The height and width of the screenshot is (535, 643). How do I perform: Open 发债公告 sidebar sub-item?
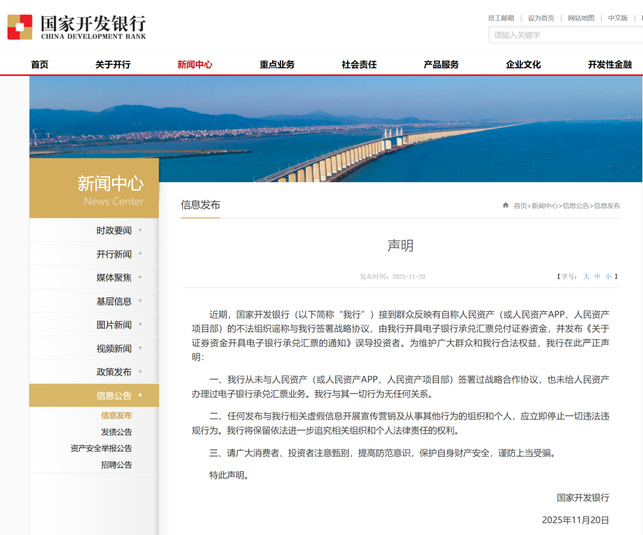[x=116, y=432]
